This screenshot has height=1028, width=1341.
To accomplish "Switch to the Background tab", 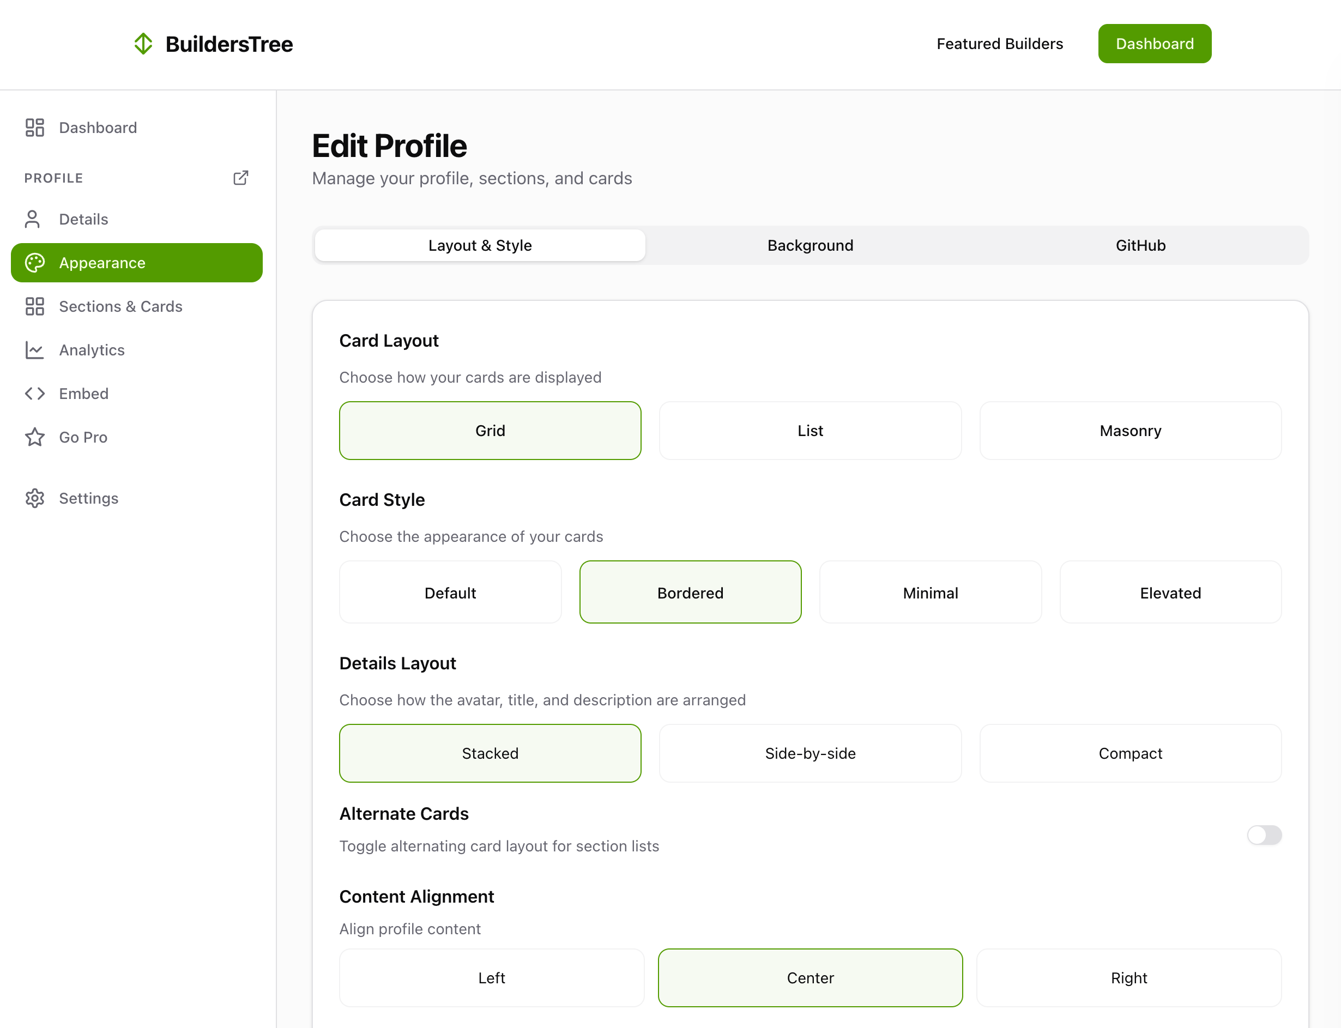I will 810,245.
